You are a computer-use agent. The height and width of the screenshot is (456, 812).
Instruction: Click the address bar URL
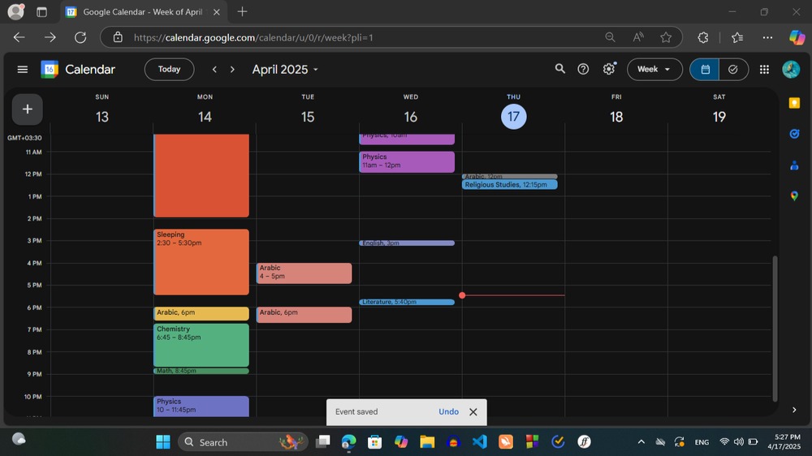(x=253, y=37)
